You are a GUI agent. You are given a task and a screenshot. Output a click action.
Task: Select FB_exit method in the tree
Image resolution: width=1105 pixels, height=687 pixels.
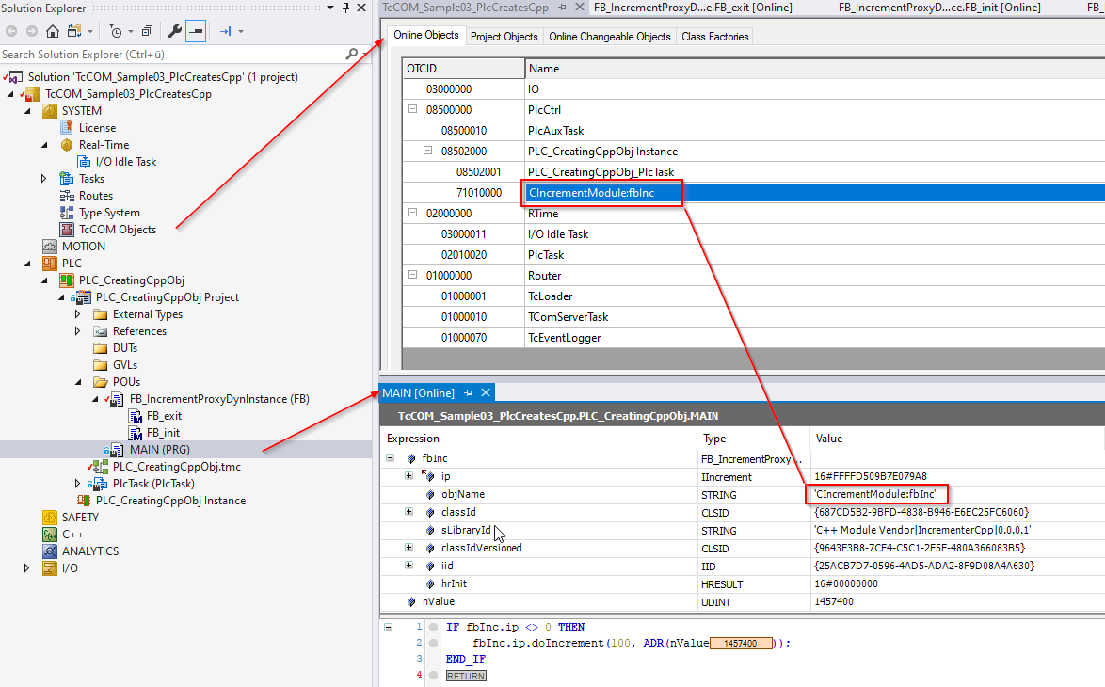(x=163, y=415)
